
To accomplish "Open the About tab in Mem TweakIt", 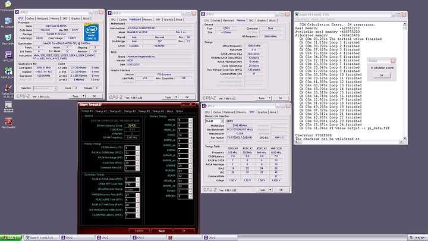I will coord(170,111).
